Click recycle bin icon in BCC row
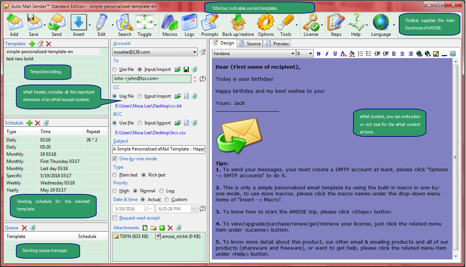466x267 pixels. point(194,123)
